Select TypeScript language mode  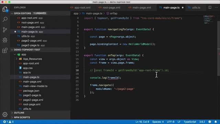point(190,122)
